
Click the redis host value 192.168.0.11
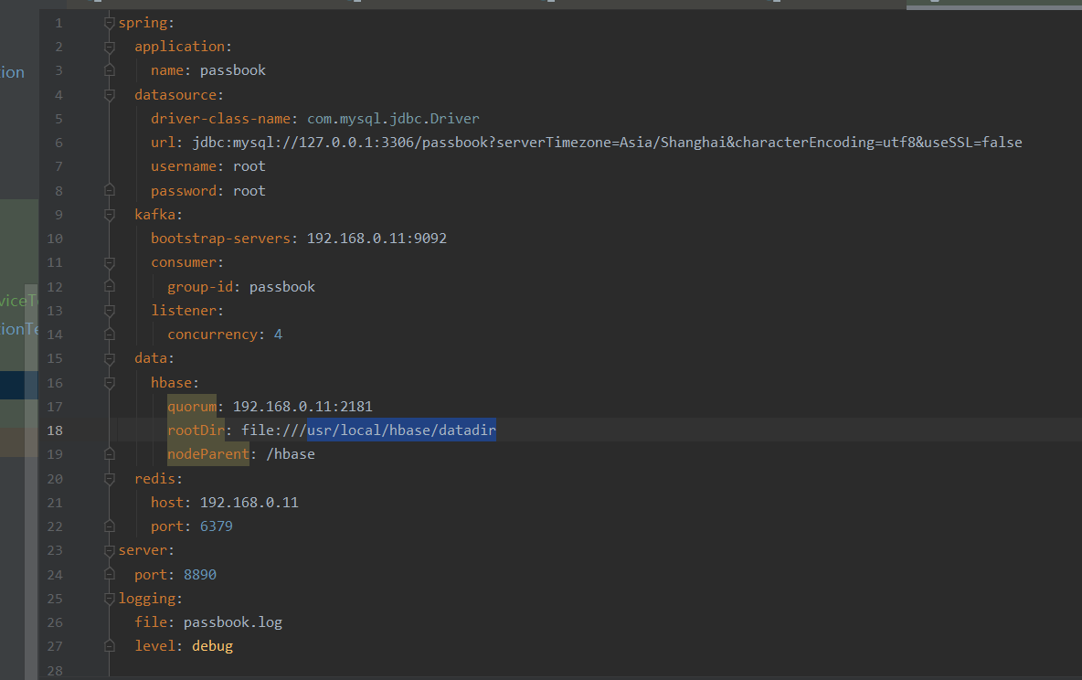click(x=249, y=503)
